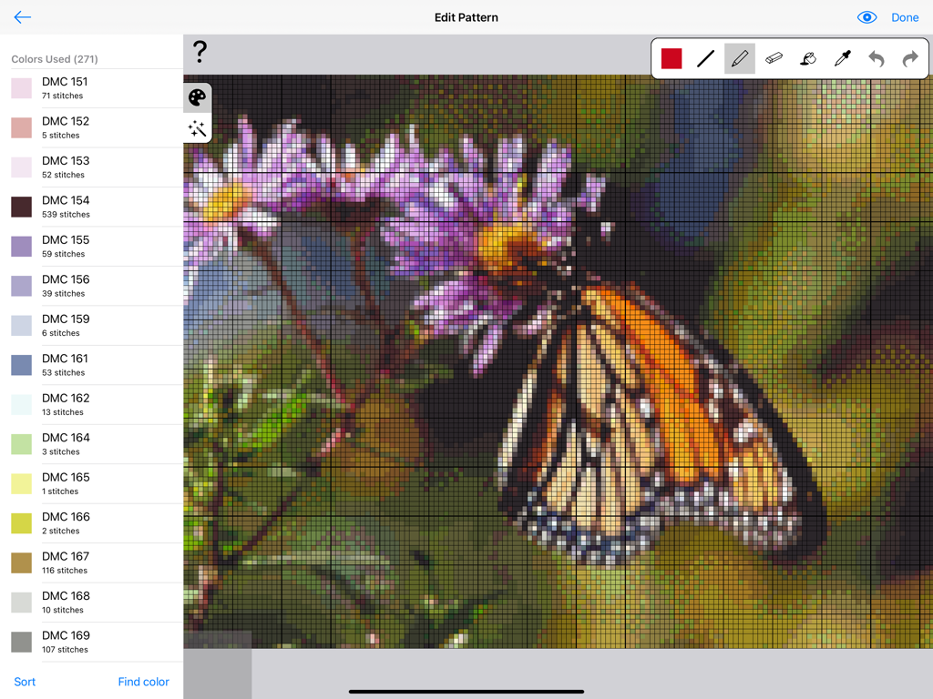933x699 pixels.
Task: Redo the undone edit
Action: pyautogui.click(x=909, y=58)
